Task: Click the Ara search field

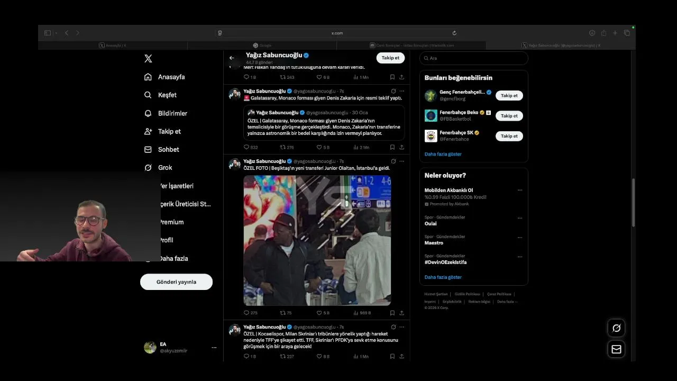Action: click(x=474, y=58)
